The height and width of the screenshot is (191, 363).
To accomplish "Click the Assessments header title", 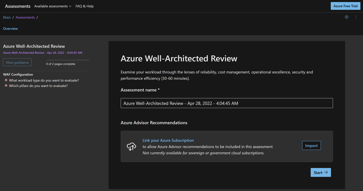I will (x=17, y=6).
